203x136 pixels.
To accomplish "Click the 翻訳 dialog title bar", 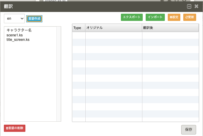I will pos(90,6).
